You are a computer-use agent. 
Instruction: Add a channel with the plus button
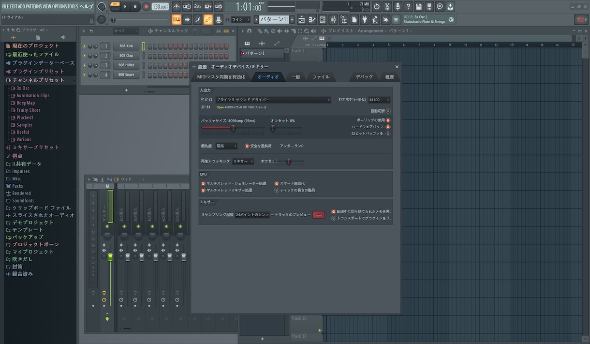(x=127, y=90)
